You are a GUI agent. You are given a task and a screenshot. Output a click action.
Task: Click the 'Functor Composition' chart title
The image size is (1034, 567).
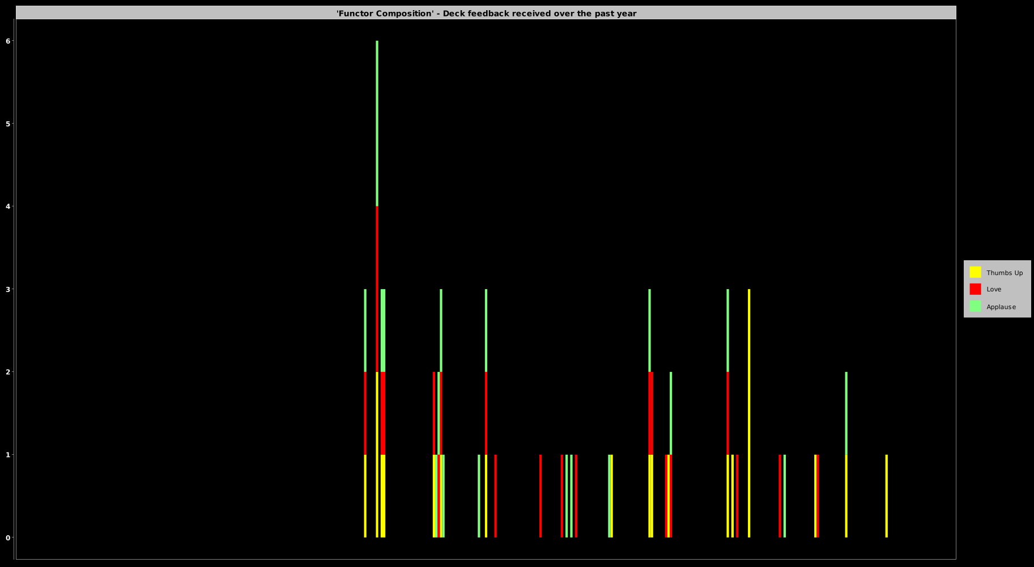[x=486, y=13]
